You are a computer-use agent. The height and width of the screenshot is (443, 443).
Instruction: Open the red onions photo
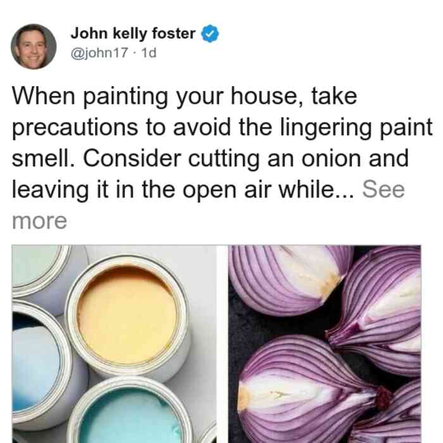325,344
